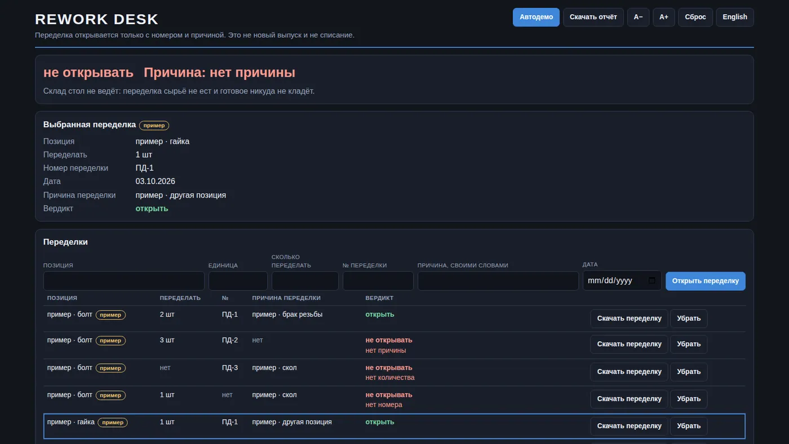The width and height of the screenshot is (789, 444).
Task: Download rework for нет номера row
Action: click(629, 399)
